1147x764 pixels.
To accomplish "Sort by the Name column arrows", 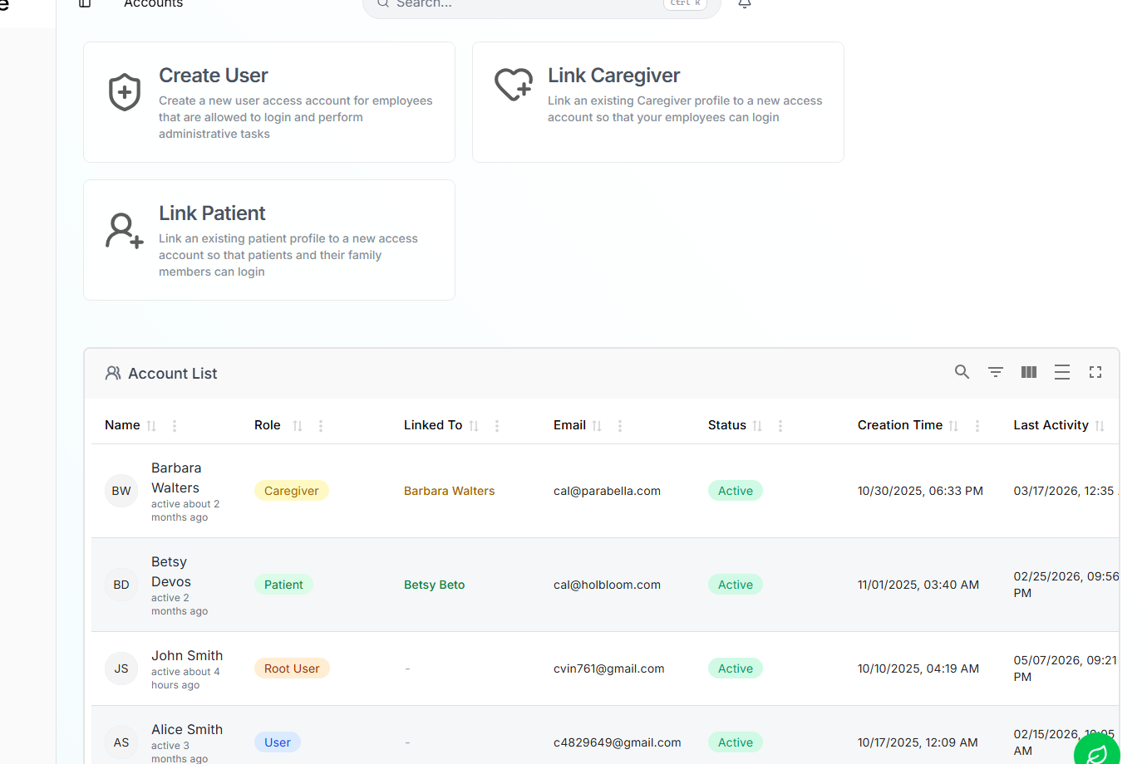I will coord(151,426).
